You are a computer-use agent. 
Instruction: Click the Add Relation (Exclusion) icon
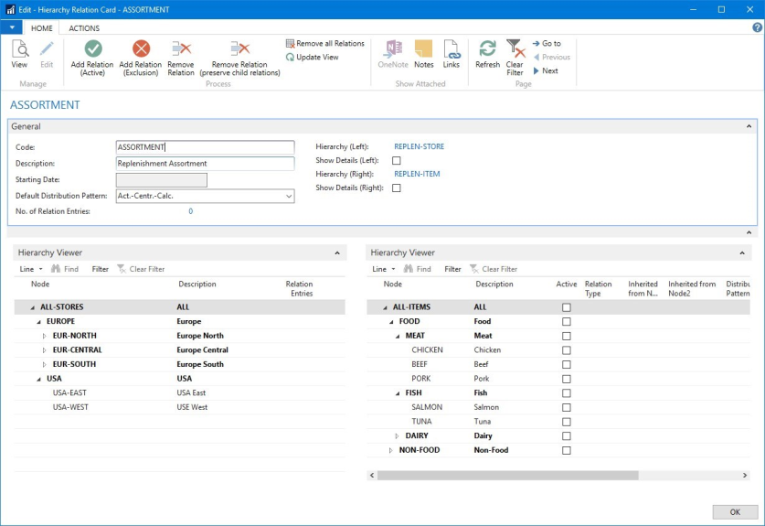[141, 49]
